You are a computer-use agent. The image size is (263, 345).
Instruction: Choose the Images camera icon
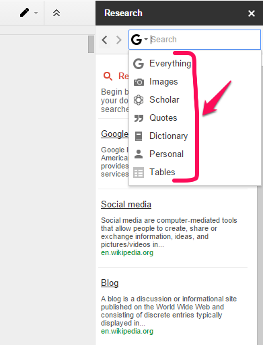tap(139, 82)
